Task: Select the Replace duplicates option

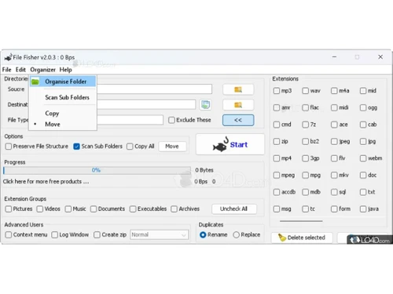Action: tap(236, 234)
